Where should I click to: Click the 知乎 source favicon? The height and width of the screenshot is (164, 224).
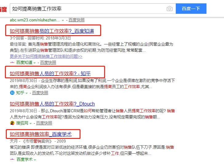pyautogui.click(x=12, y=93)
